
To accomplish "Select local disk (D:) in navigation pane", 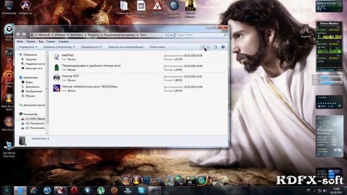I will point(35,123).
